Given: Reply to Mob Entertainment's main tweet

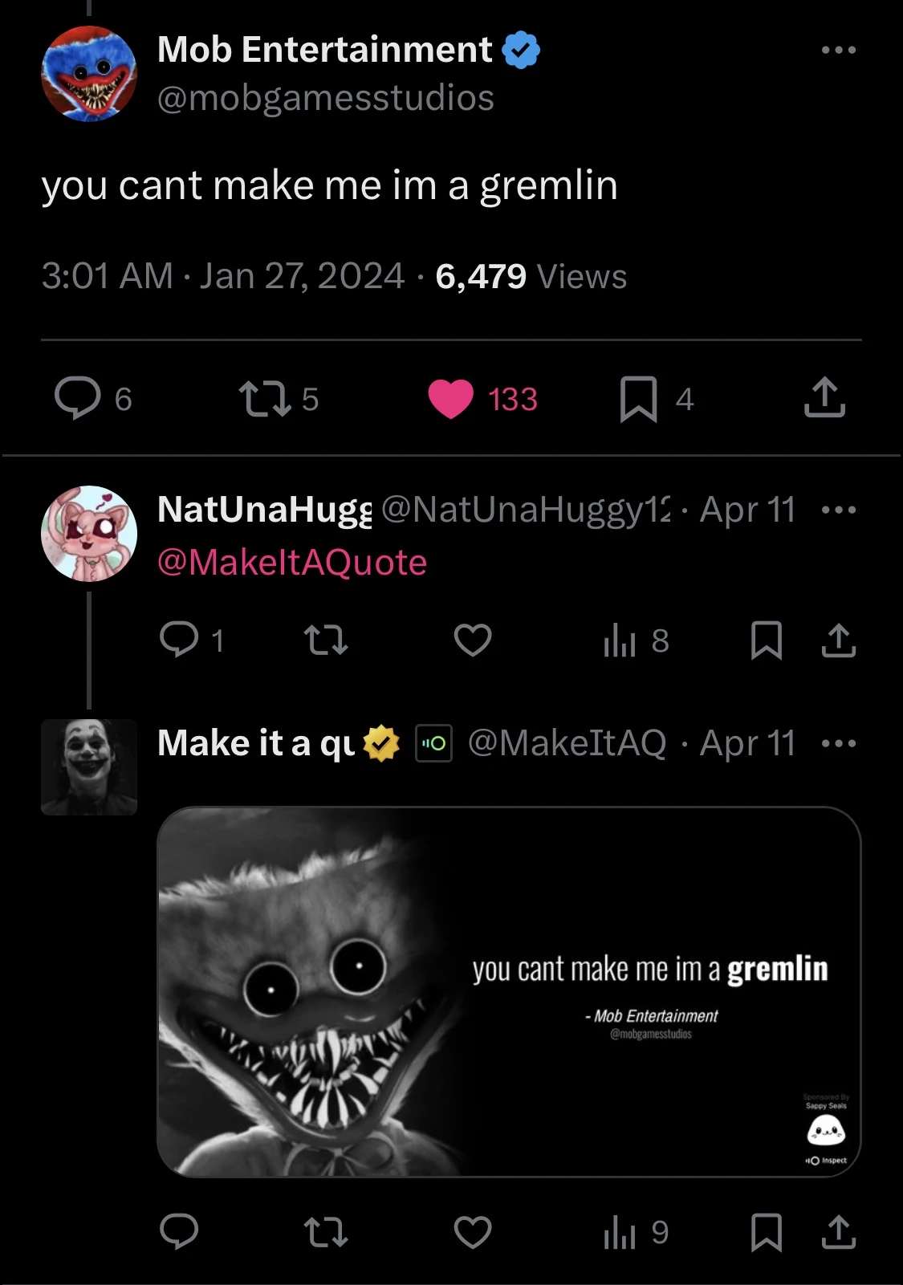Looking at the screenshot, I should (x=78, y=399).
